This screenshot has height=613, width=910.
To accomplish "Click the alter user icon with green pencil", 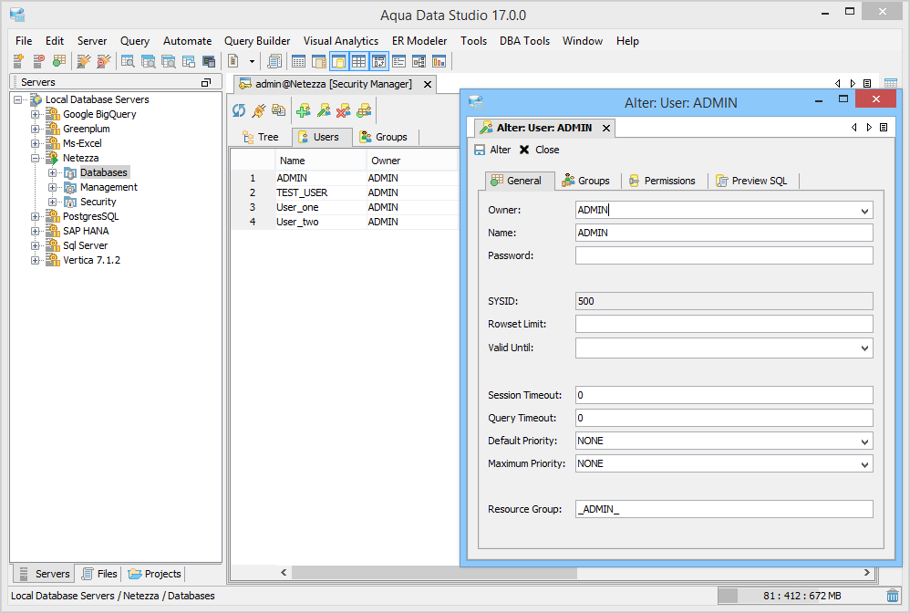I will (x=324, y=110).
